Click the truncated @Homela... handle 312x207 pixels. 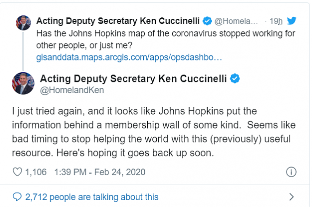point(236,21)
